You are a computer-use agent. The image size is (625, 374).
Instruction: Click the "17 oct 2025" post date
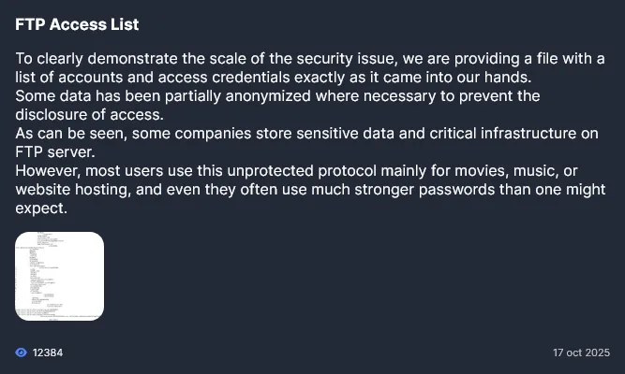(x=581, y=352)
